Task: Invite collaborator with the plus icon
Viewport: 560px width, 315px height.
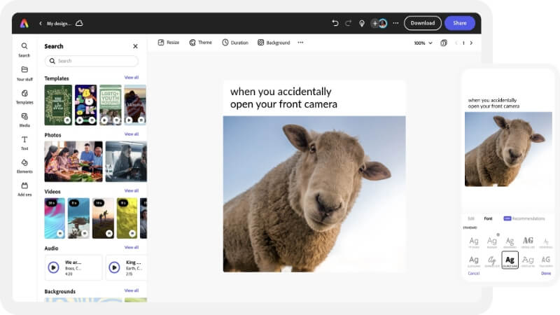Action: [374, 23]
